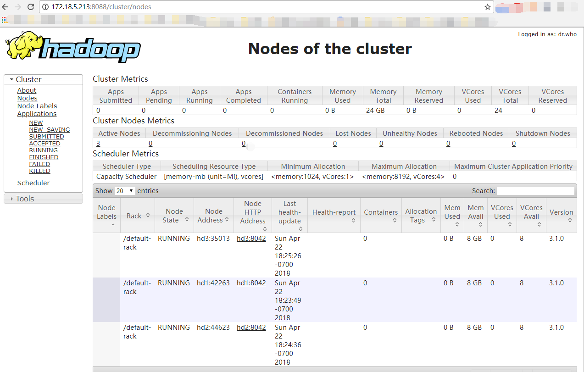This screenshot has height=372, width=584.
Task: Click the Rebooted Nodes count link
Action: coord(448,144)
